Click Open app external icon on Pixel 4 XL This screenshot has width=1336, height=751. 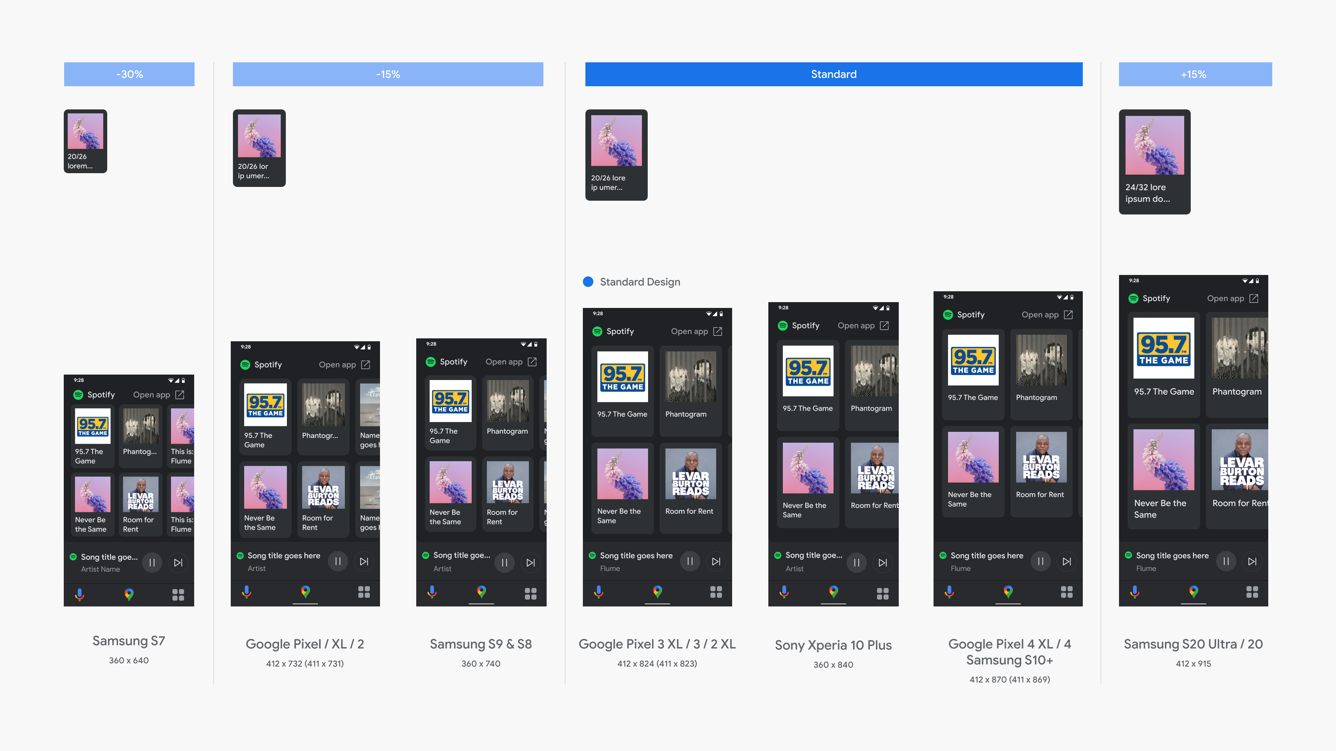[x=1068, y=315]
